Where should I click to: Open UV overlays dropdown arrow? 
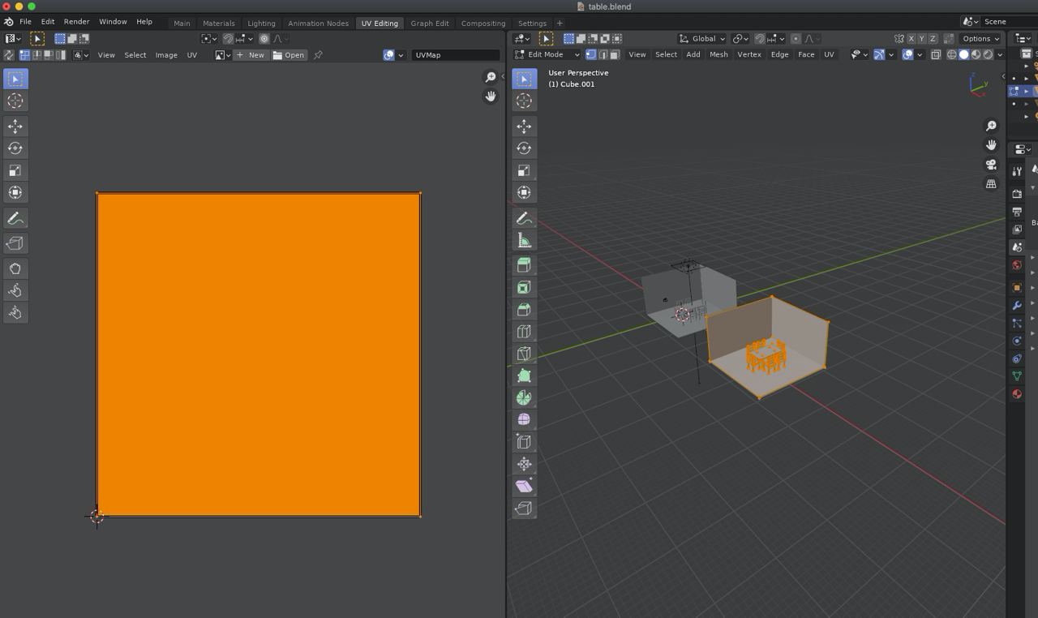(x=401, y=55)
